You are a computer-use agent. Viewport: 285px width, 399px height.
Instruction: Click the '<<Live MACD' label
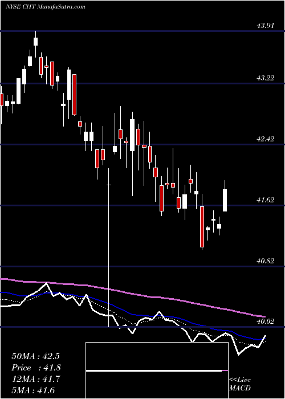(240, 384)
